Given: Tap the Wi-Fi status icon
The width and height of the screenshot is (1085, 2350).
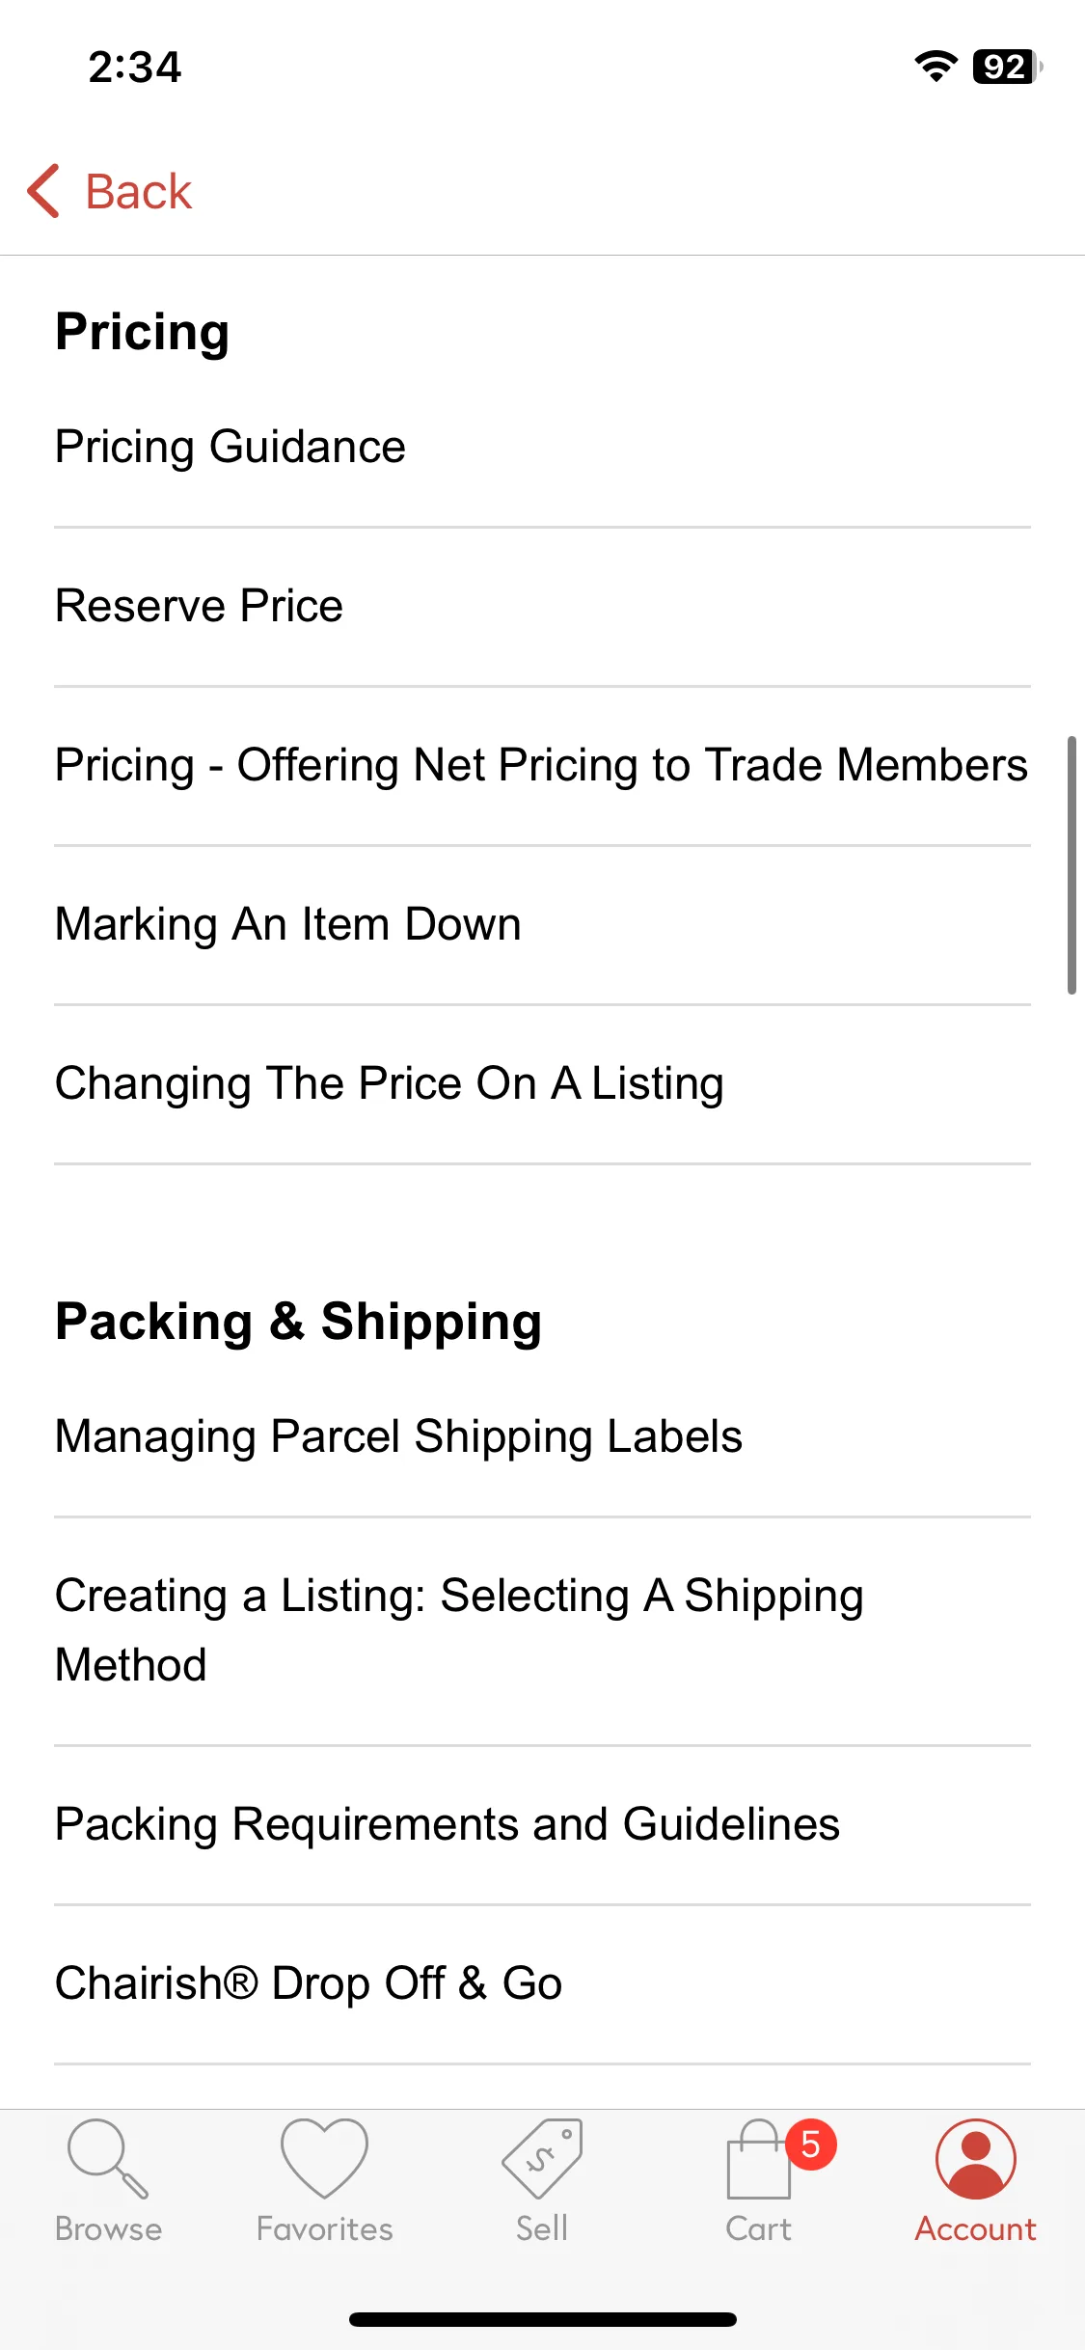Looking at the screenshot, I should click(936, 67).
